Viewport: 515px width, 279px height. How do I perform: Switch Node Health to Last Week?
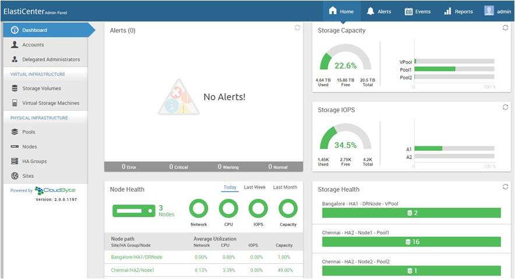pyautogui.click(x=255, y=188)
